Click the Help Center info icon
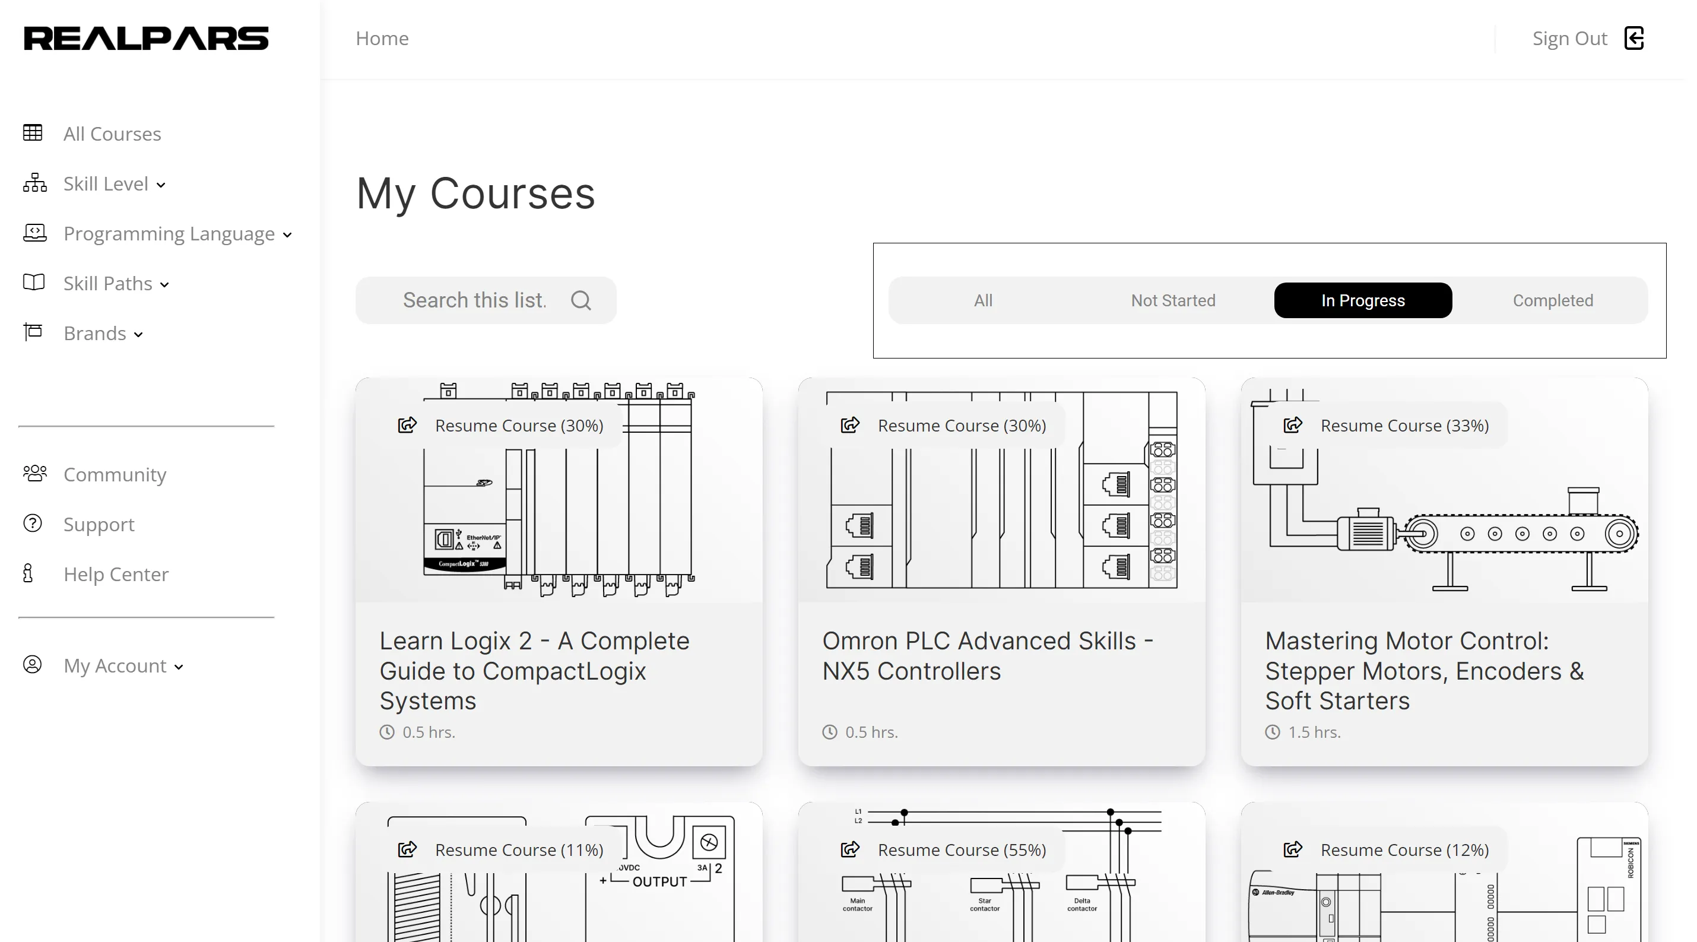This screenshot has width=1697, height=942. click(28, 573)
